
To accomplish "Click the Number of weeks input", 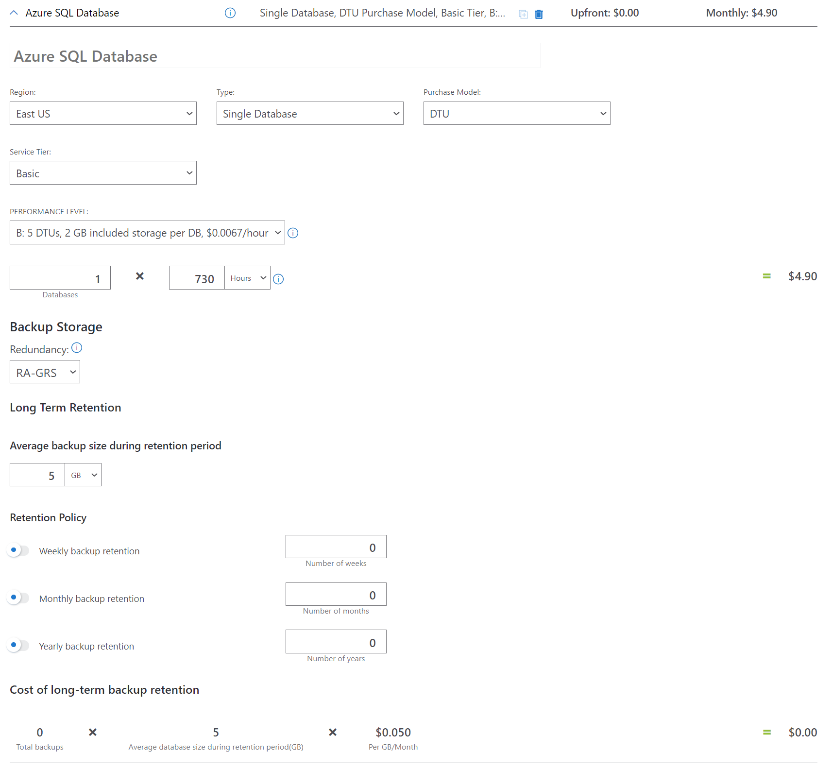I will (x=336, y=547).
